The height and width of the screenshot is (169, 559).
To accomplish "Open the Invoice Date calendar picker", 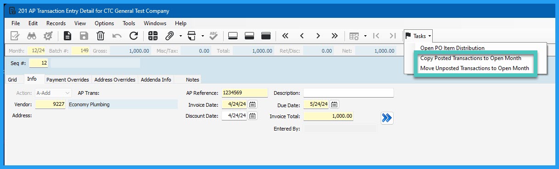I will pyautogui.click(x=253, y=104).
